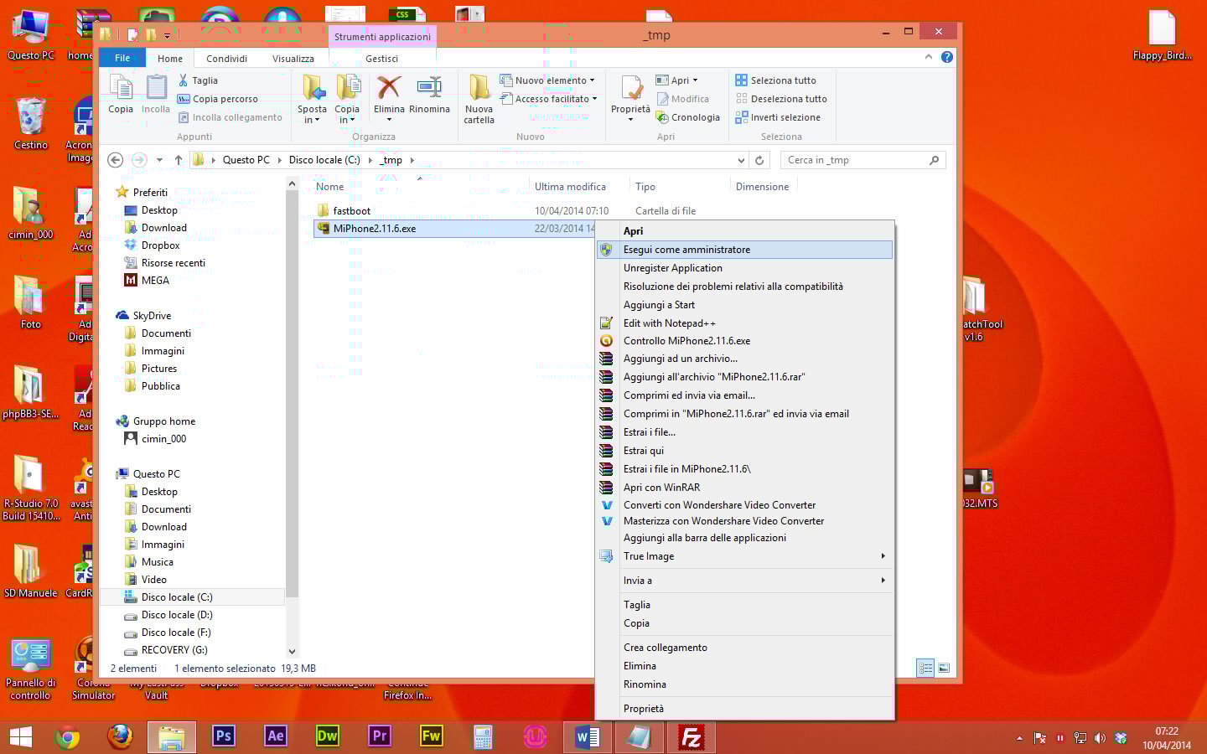Open recent locations dropdown arrow

point(159,160)
